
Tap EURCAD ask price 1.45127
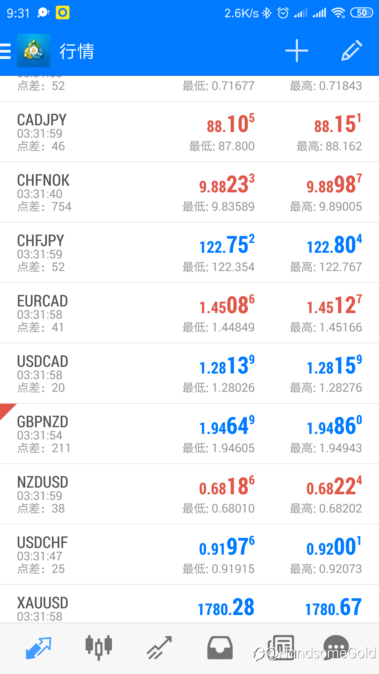[334, 305]
